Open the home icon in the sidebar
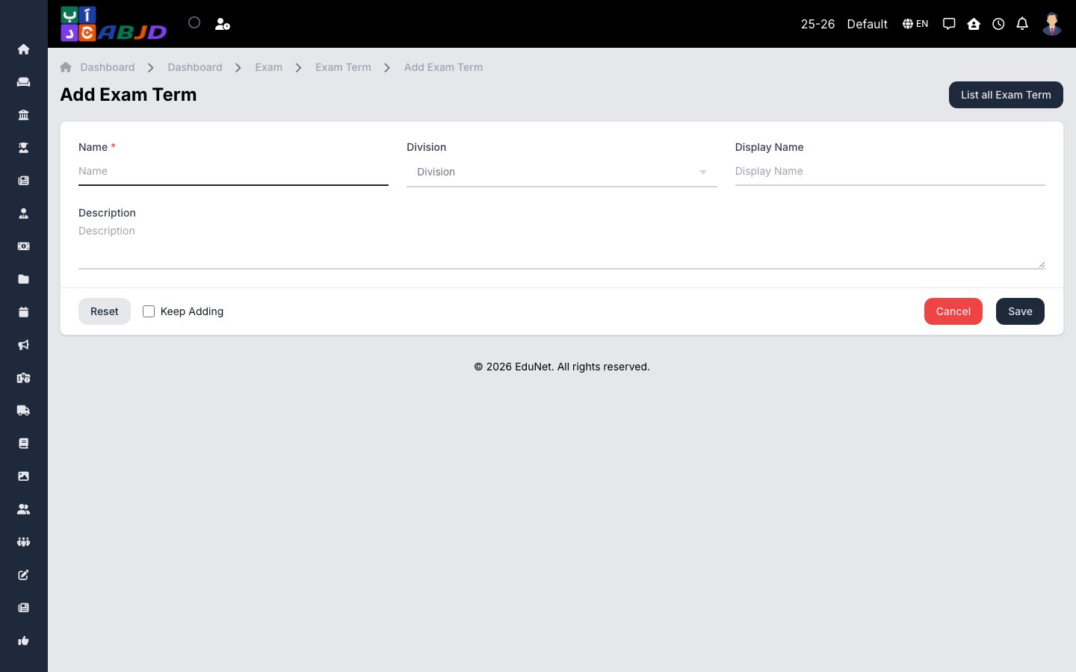Image resolution: width=1076 pixels, height=672 pixels. pos(23,49)
